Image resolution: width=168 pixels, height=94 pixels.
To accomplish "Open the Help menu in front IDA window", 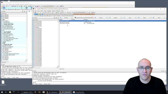I will (62, 11).
